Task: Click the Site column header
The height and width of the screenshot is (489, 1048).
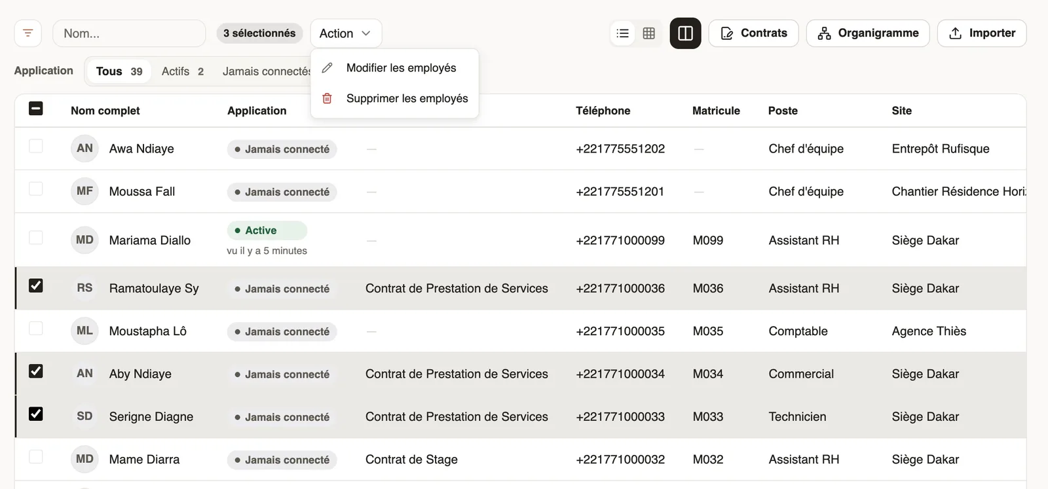Action: [901, 111]
